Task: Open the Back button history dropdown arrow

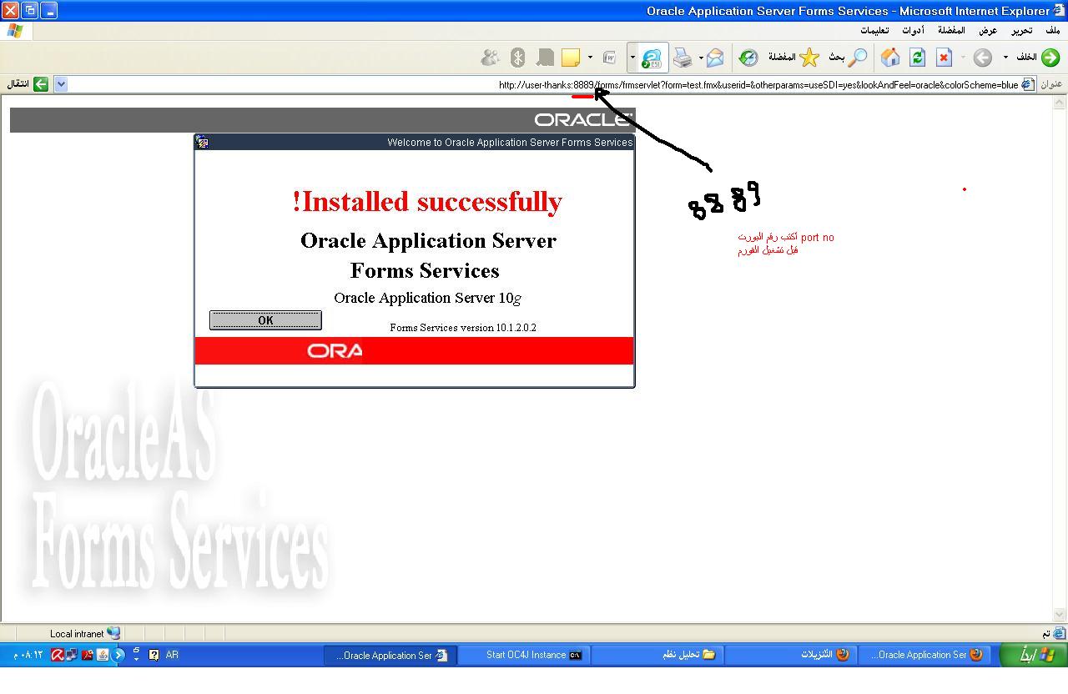Action: coord(1005,58)
